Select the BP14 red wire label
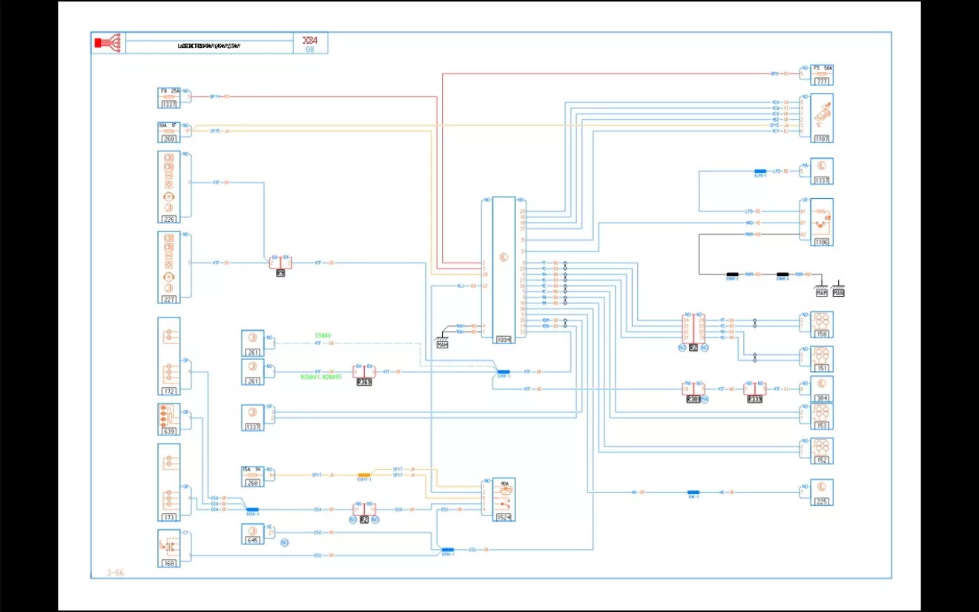Screen dimensions: 979x612 215,96
